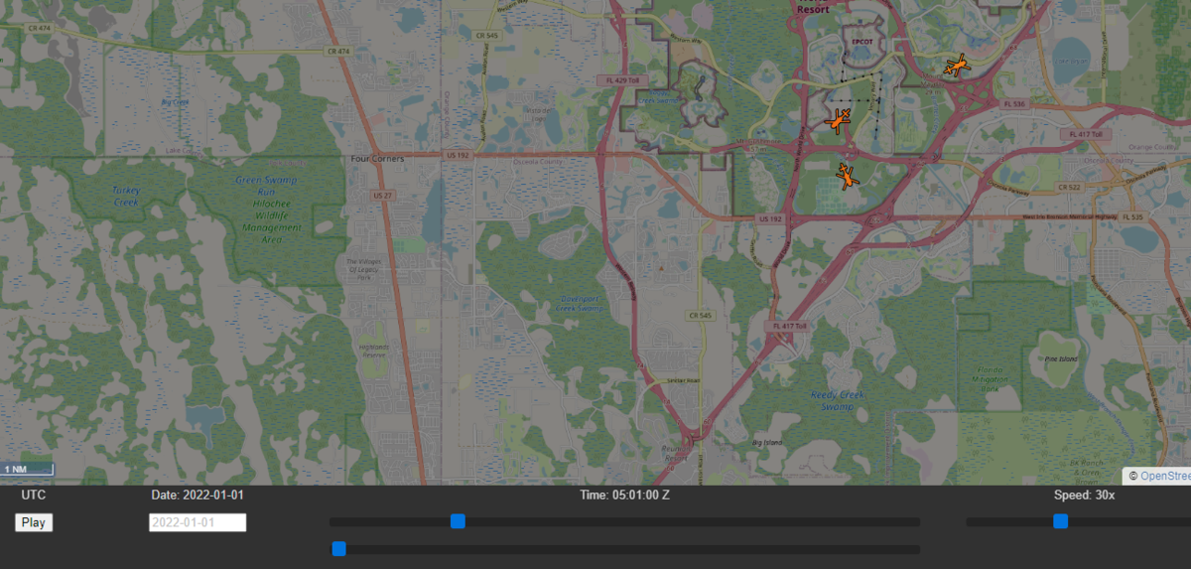
Task: Click the FL 417 Toll shield near Reedy Creek
Action: click(790, 326)
